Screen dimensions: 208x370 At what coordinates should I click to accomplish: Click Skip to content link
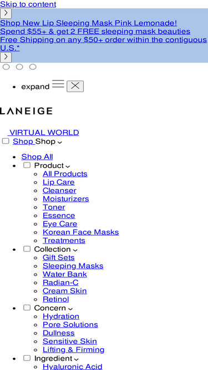tap(28, 4)
